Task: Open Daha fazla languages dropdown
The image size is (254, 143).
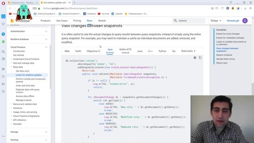Action: coord(188,51)
